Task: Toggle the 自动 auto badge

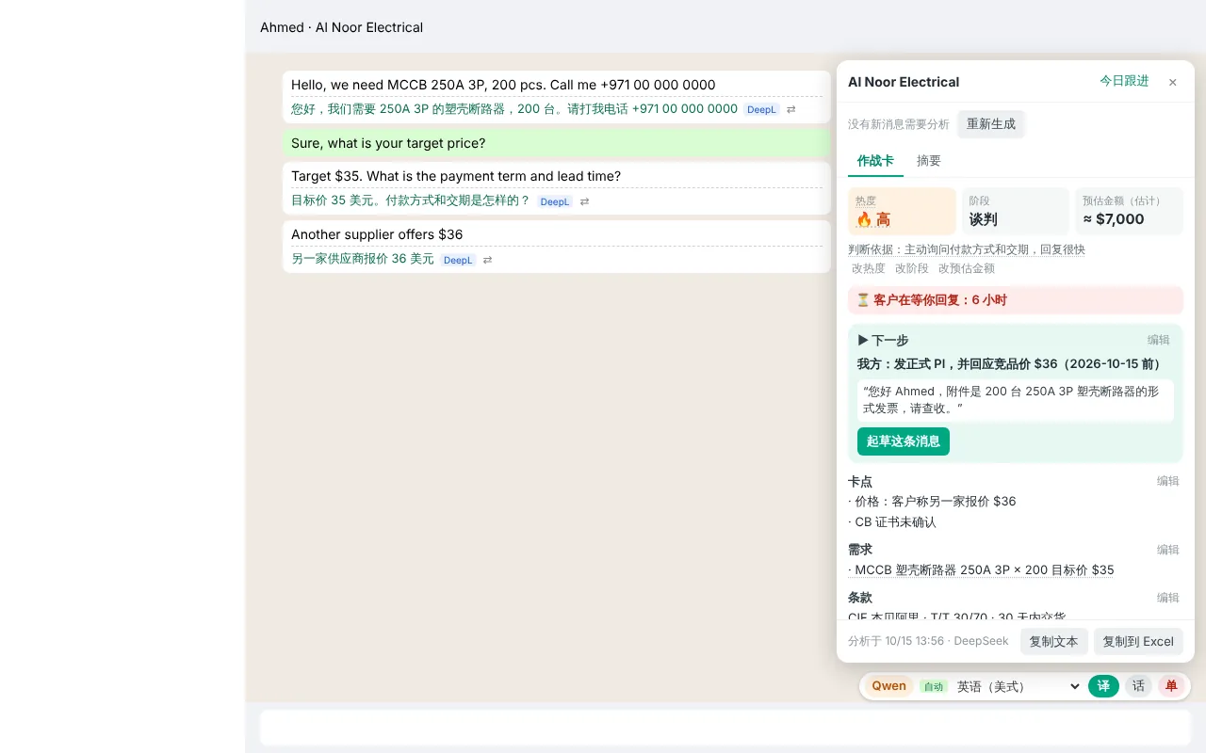Action: tap(933, 687)
